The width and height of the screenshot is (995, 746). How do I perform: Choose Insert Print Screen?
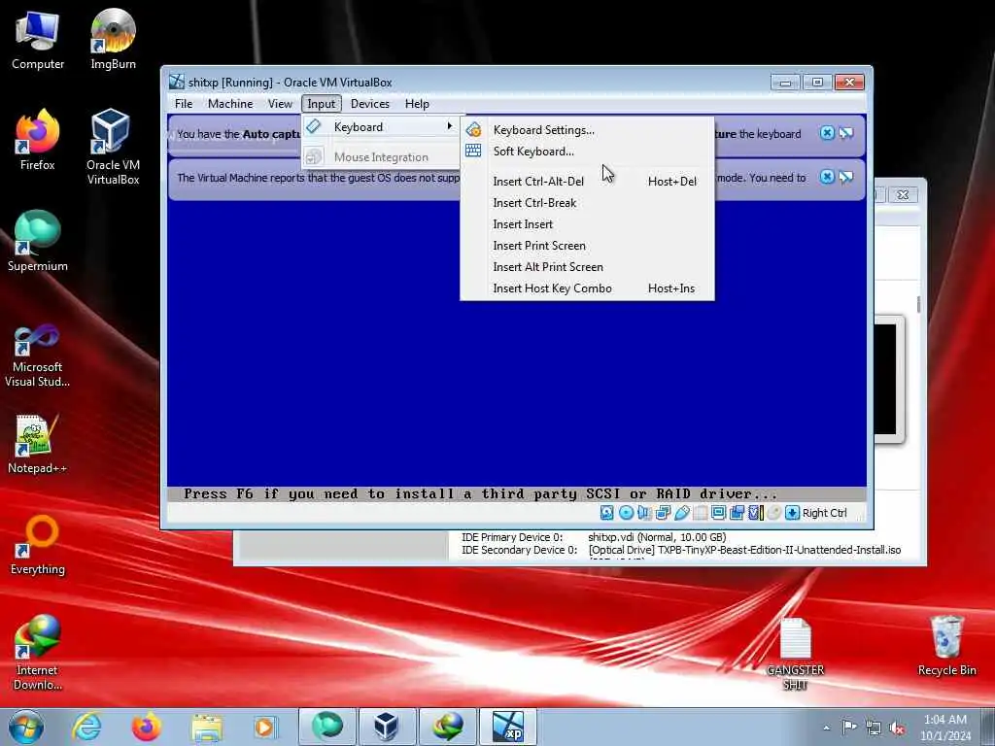587,246
